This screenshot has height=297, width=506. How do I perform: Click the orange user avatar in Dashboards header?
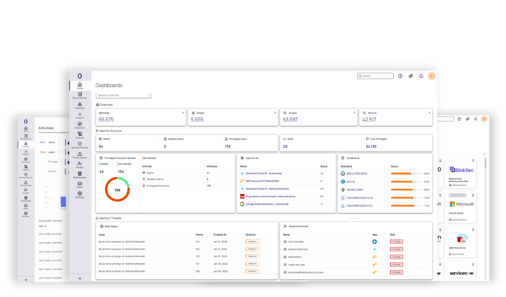(x=432, y=76)
